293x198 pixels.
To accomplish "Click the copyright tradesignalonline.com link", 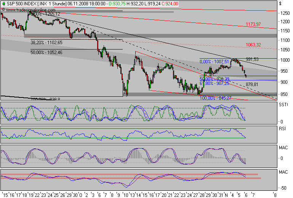I will click(x=29, y=10).
